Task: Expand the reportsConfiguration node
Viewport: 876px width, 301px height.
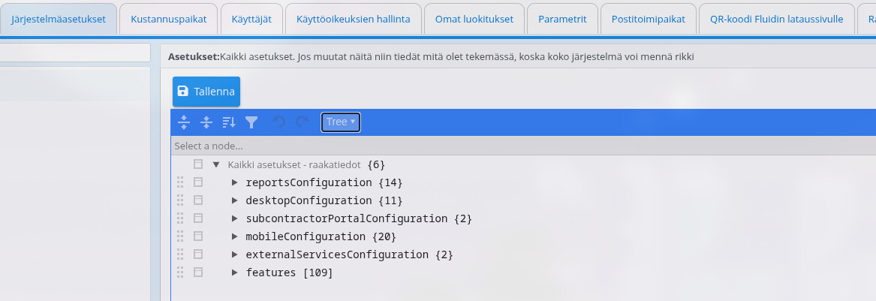Action: (x=235, y=182)
